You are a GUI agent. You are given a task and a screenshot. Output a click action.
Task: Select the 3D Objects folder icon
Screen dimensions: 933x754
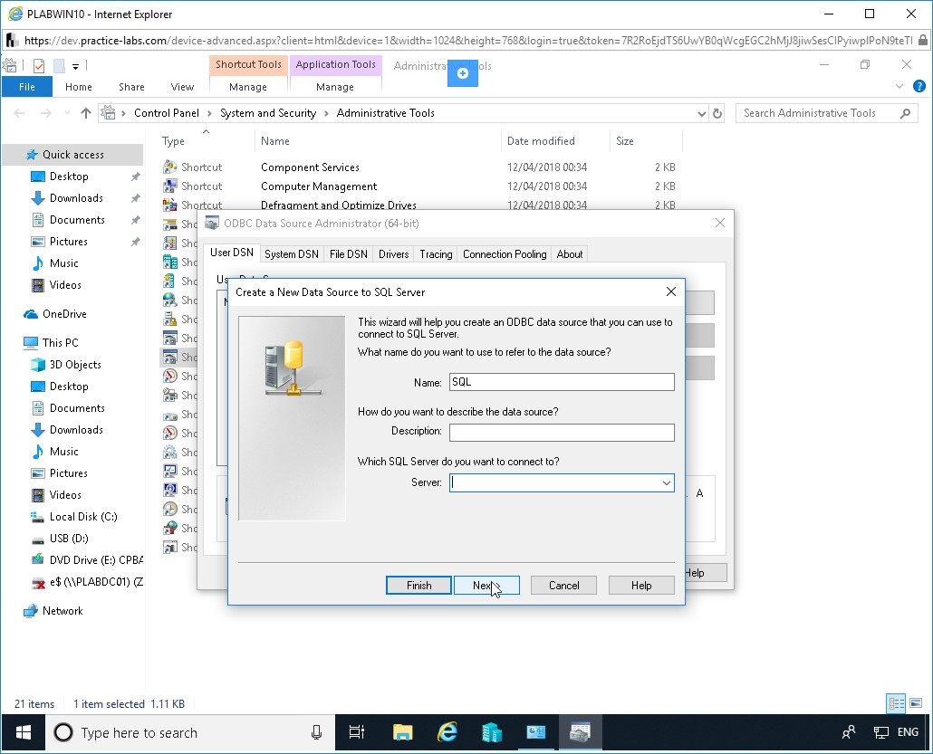click(38, 365)
